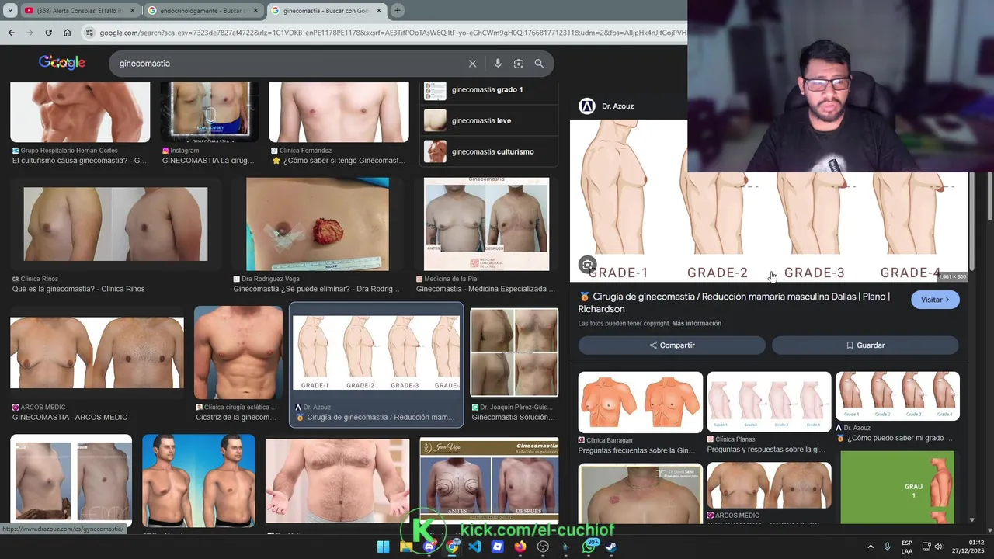Screen dimensions: 994x559
Task: Open the tab search dropdown arrow
Action: pyautogui.click(x=10, y=10)
